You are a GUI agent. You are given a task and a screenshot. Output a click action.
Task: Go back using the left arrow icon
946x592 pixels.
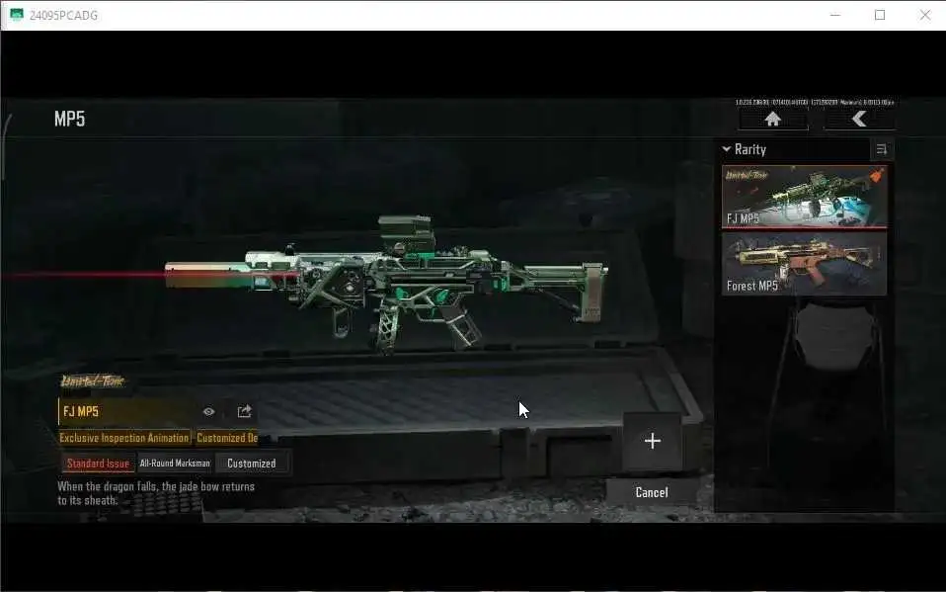click(859, 119)
